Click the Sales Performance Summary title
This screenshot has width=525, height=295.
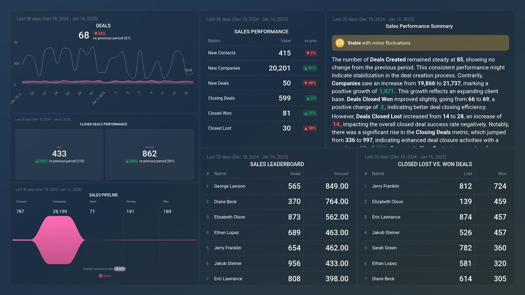point(419,26)
